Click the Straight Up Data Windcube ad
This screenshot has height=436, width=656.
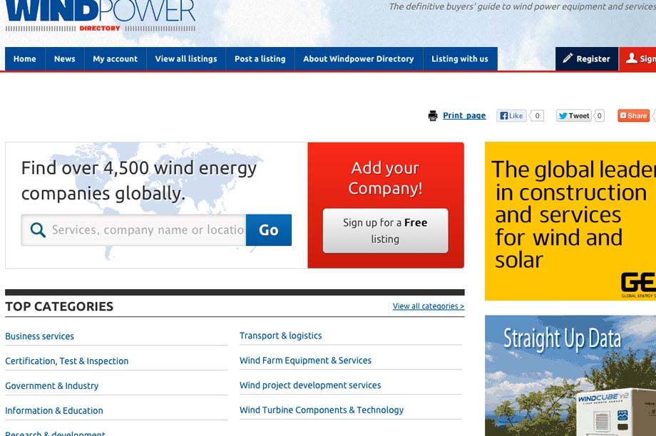(x=570, y=376)
